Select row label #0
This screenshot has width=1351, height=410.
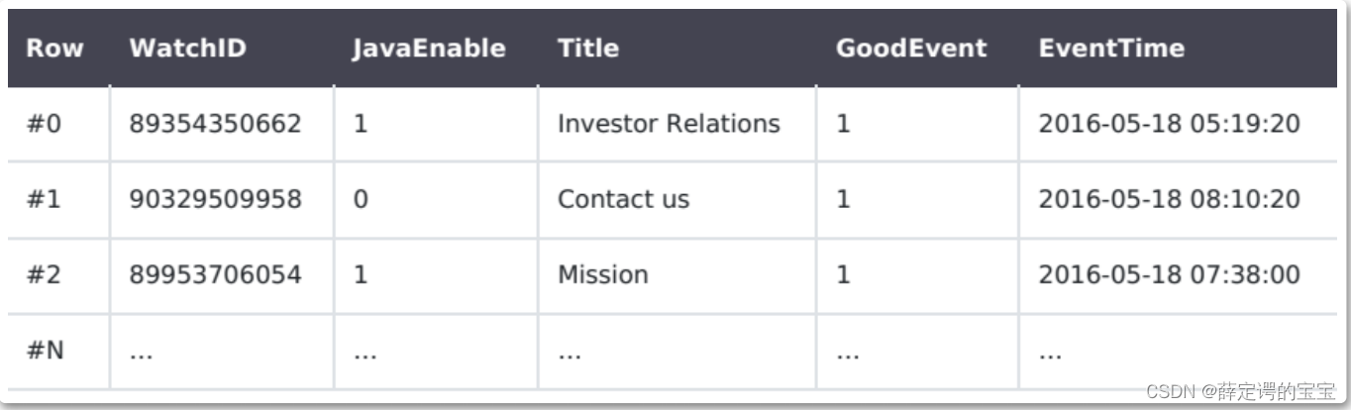pos(45,124)
